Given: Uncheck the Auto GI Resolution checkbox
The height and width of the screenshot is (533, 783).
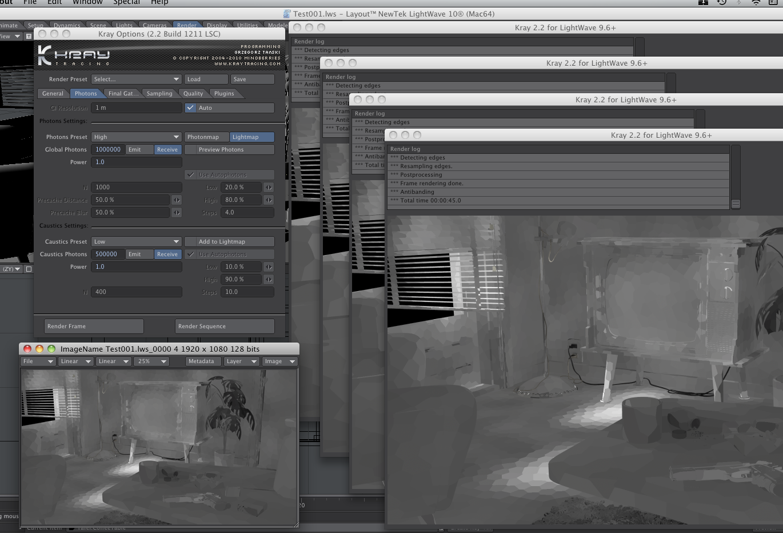Looking at the screenshot, I should tap(191, 108).
